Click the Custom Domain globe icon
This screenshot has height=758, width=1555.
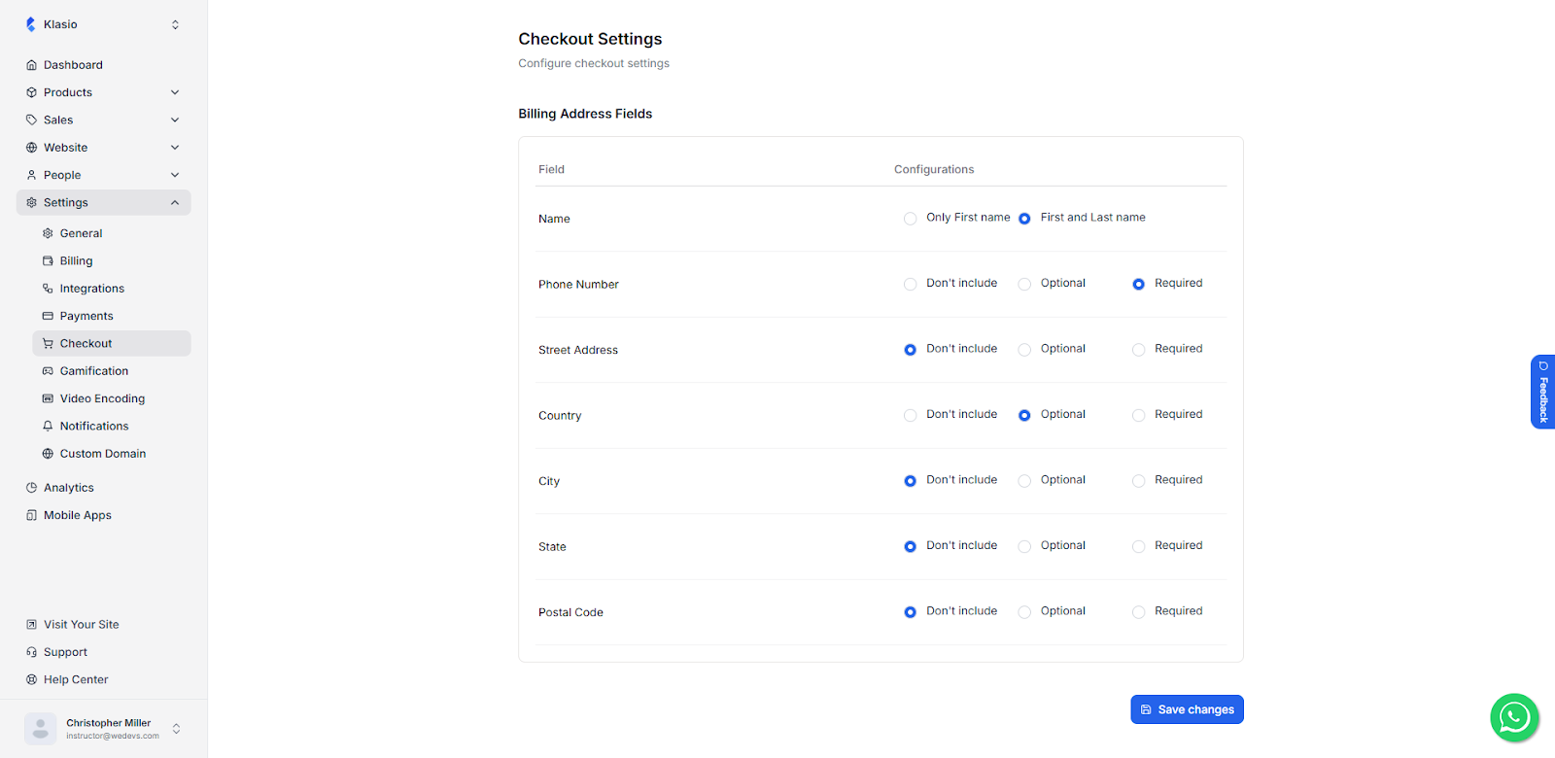48,454
